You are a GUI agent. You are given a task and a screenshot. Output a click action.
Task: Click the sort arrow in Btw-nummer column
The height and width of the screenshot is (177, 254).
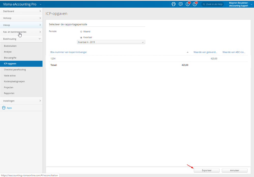click(188, 52)
